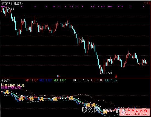
Task: Click the LB: 1.07 lower band label
Action: click(x=111, y=80)
